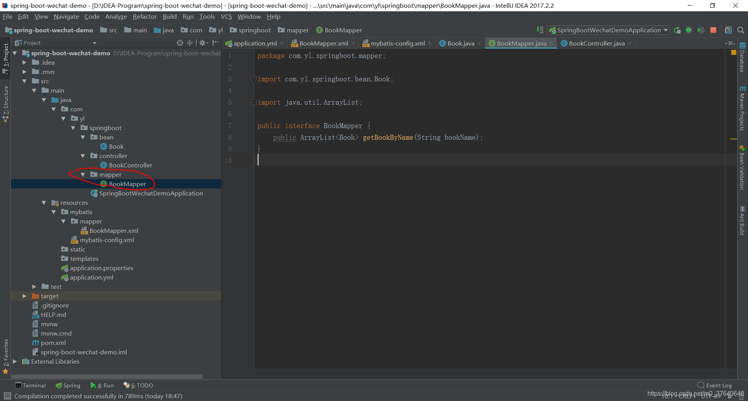Viewport: 748px width, 401px height.
Task: Open the Refactor menu
Action: [x=145, y=16]
